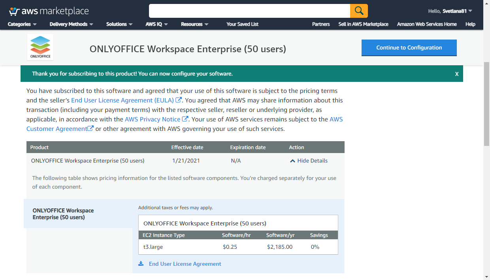Click the AWS Marketplace logo
Screen dimensions: 490x280
pos(49,11)
